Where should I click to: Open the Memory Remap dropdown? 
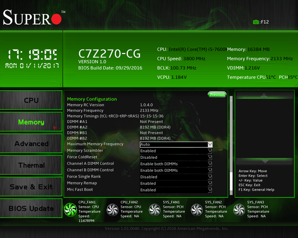click(210, 184)
